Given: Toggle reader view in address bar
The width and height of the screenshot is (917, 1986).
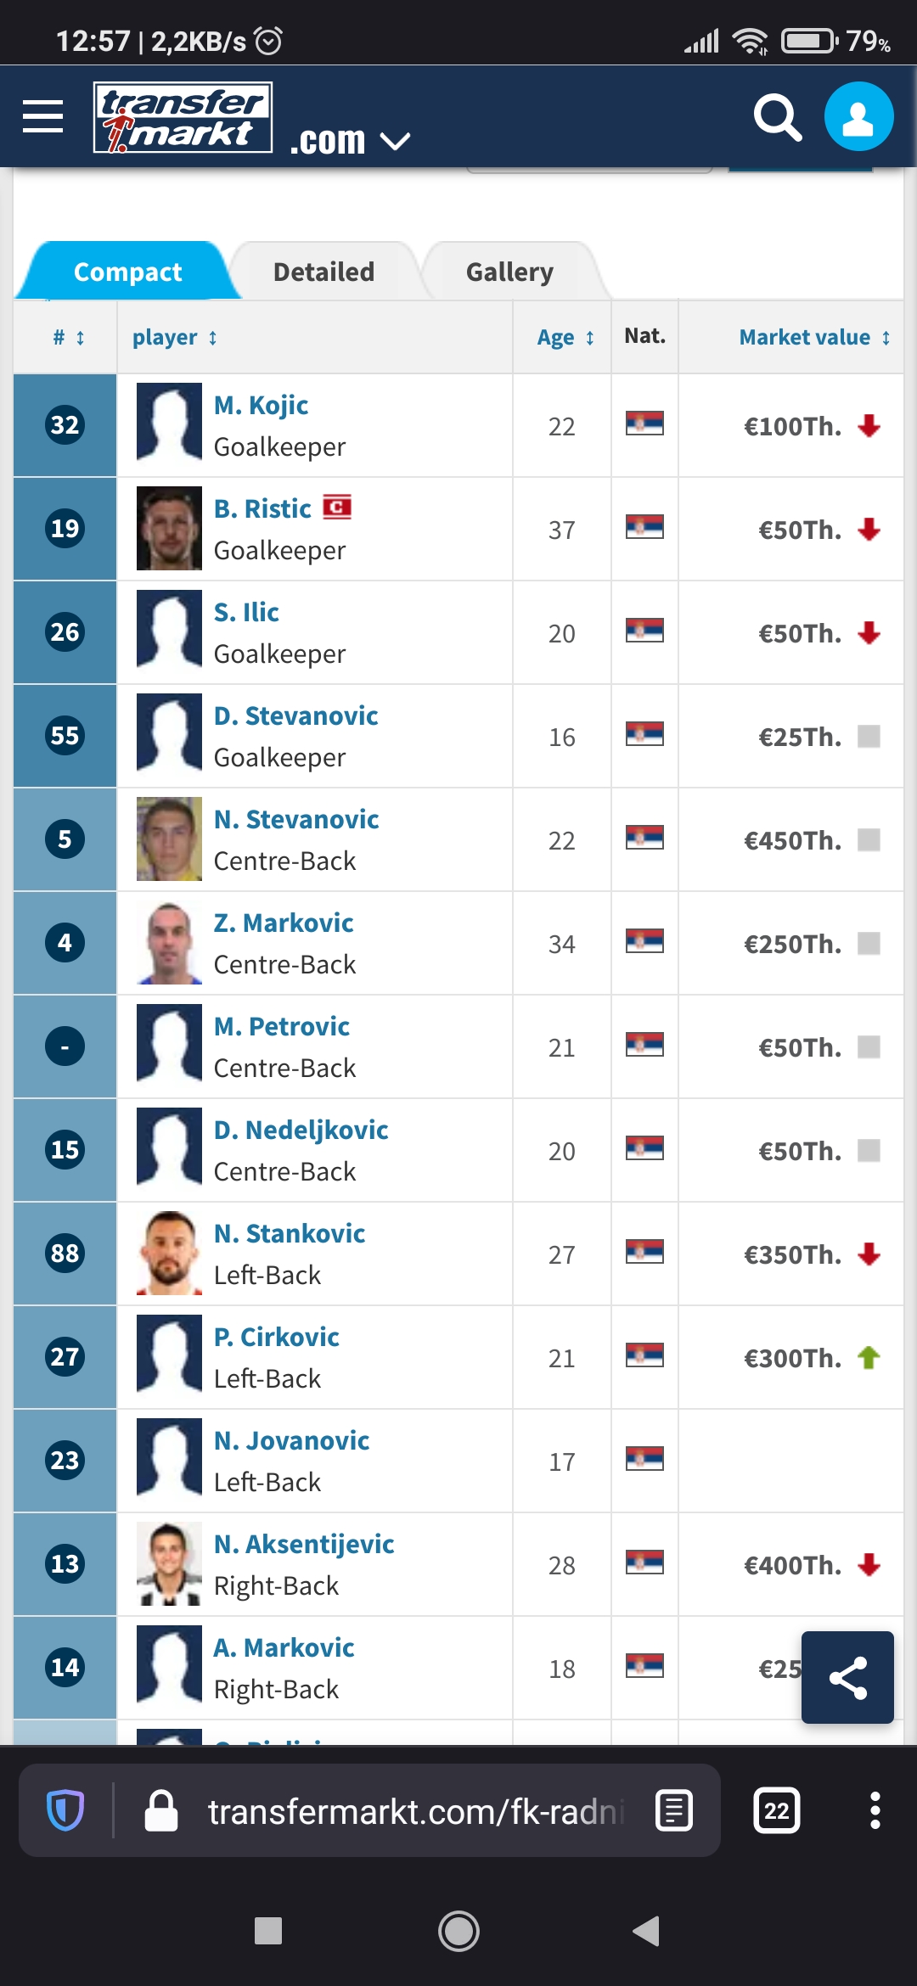Looking at the screenshot, I should pyautogui.click(x=674, y=1810).
